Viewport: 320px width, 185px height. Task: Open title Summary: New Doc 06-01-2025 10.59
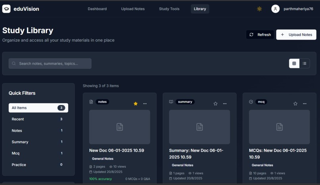pos(196,154)
